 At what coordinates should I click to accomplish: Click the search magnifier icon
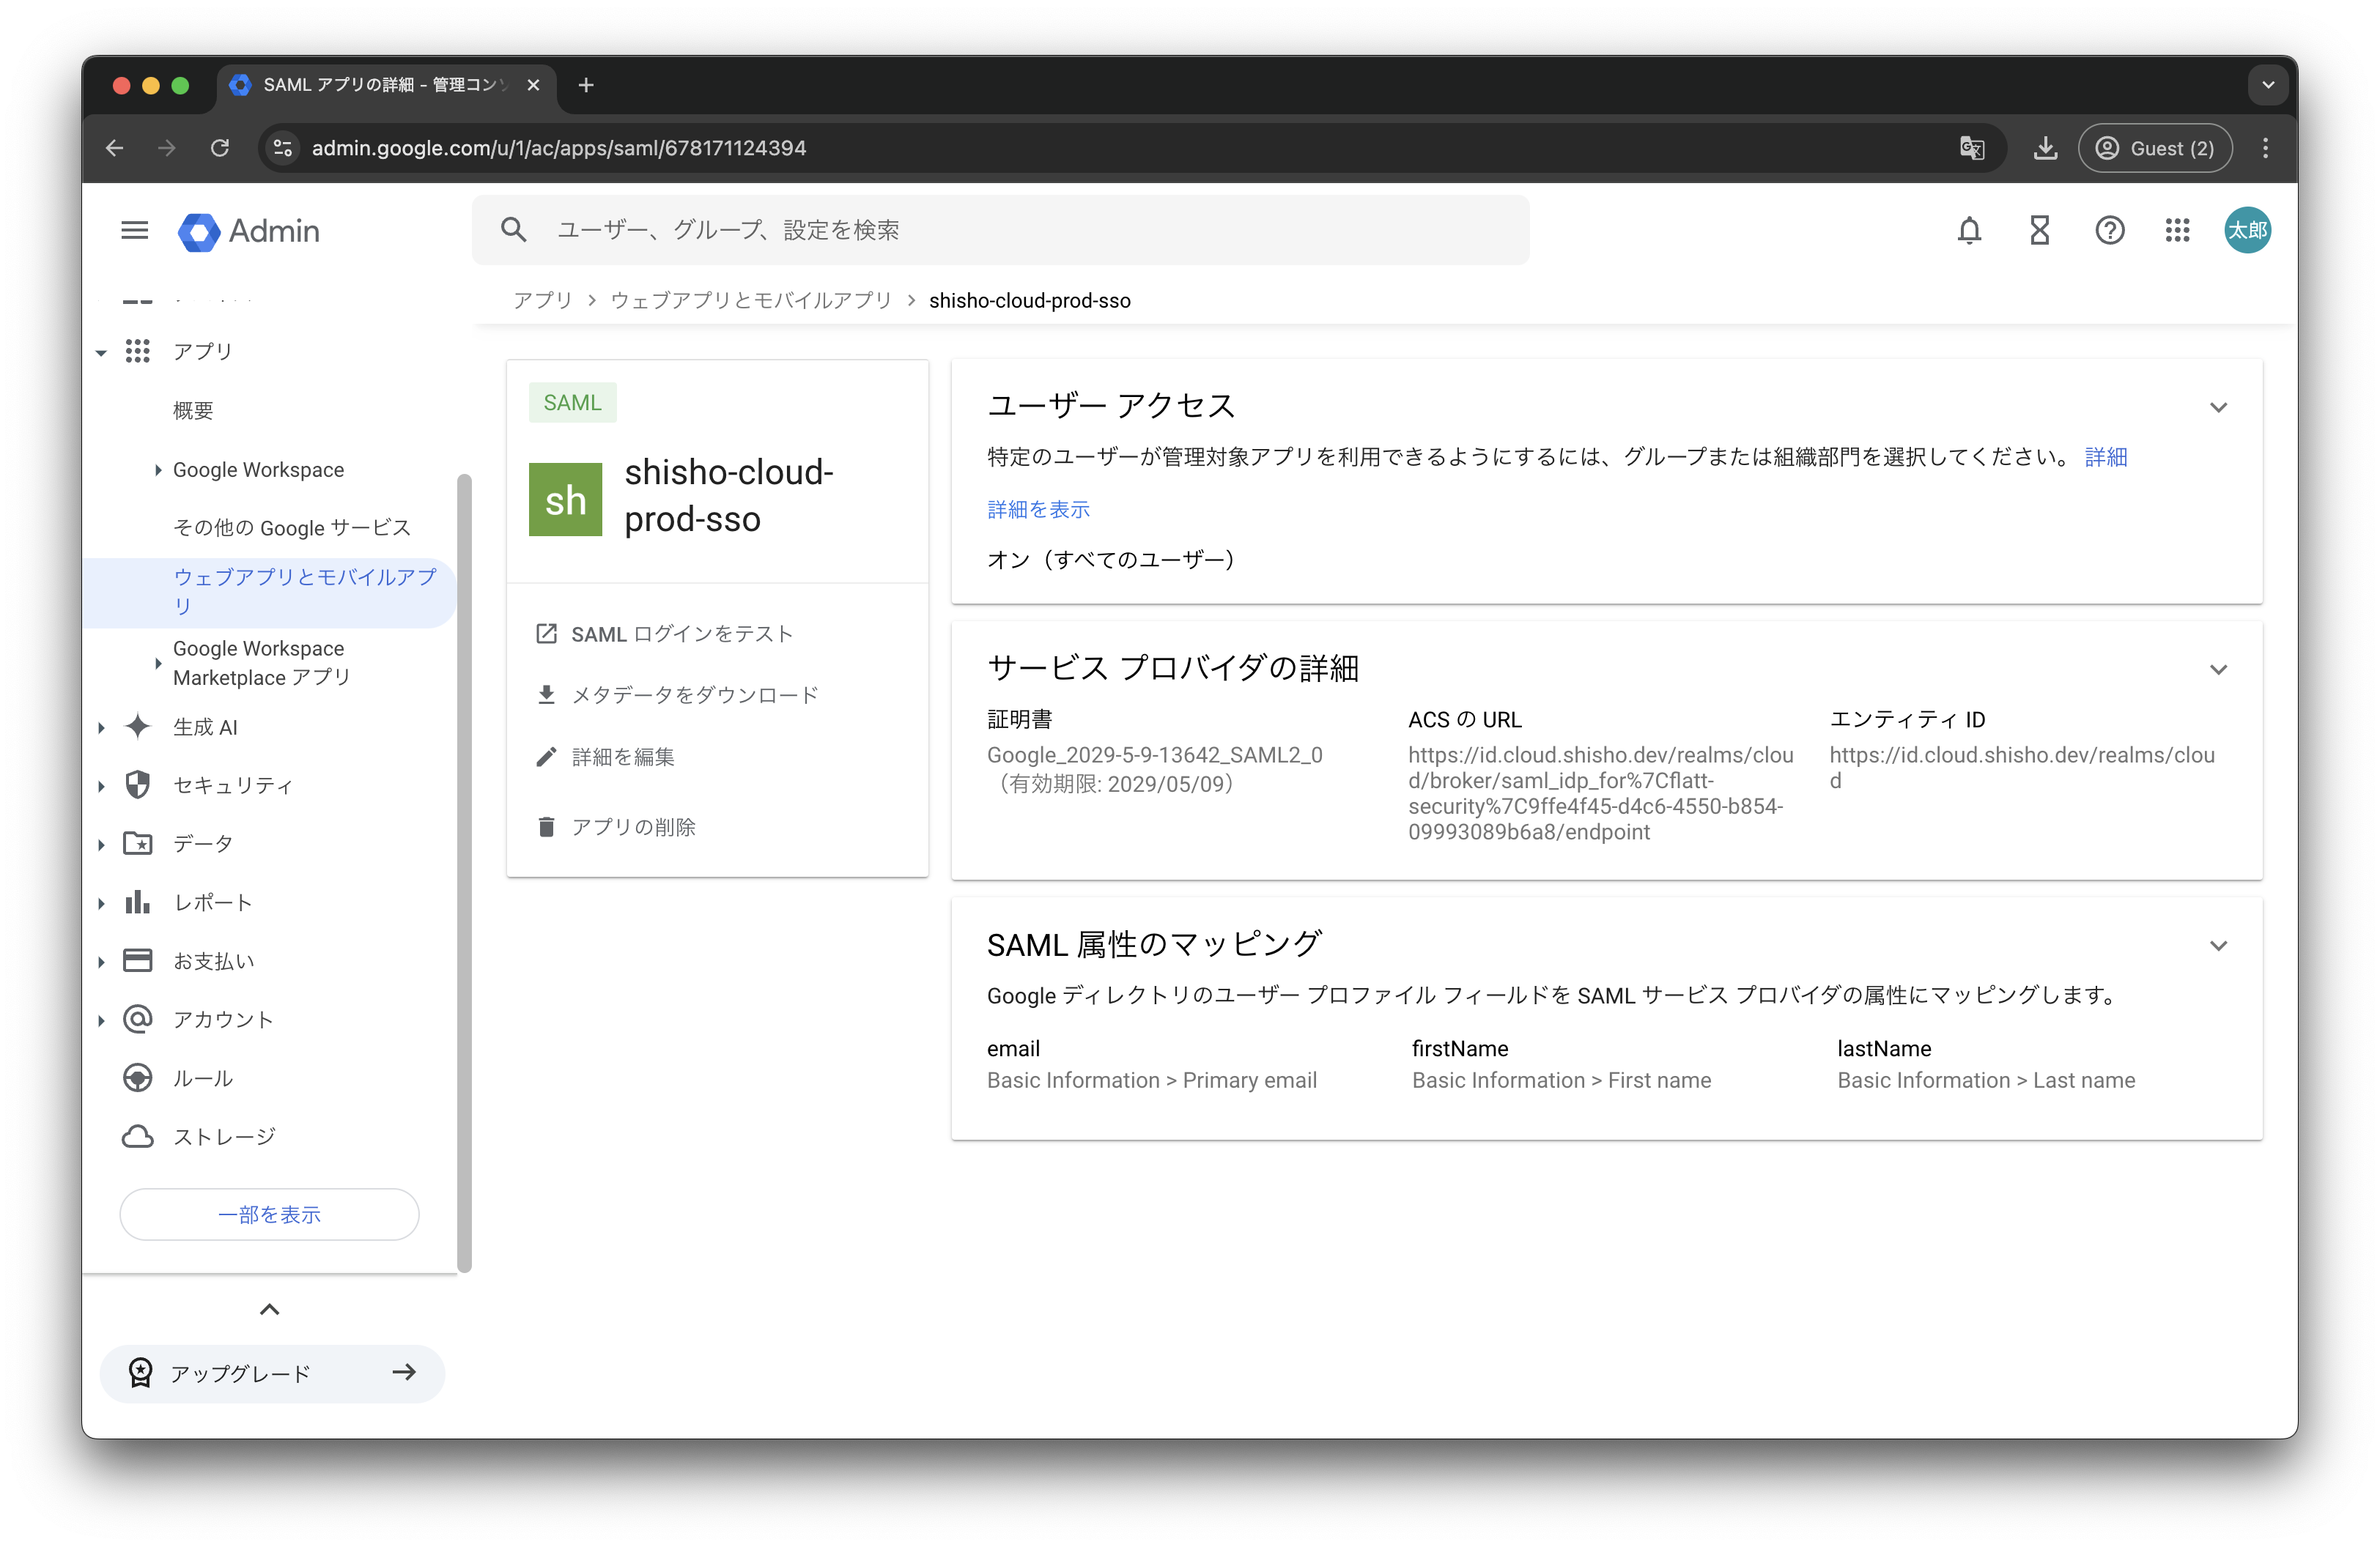tap(513, 230)
